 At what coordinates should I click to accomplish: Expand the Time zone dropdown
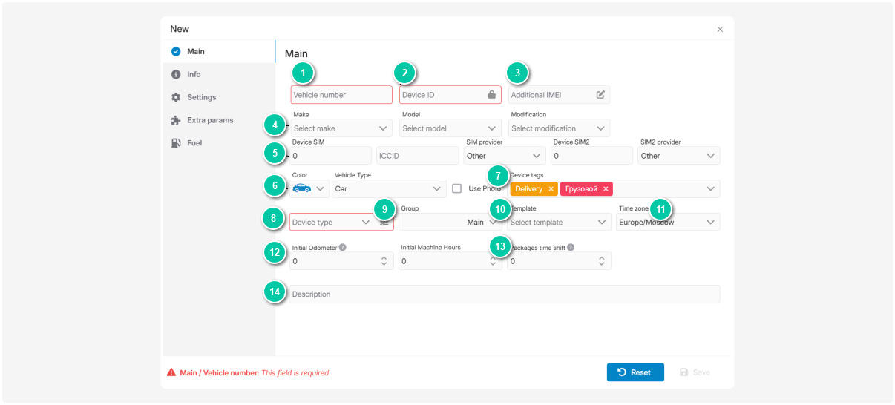tap(668, 223)
